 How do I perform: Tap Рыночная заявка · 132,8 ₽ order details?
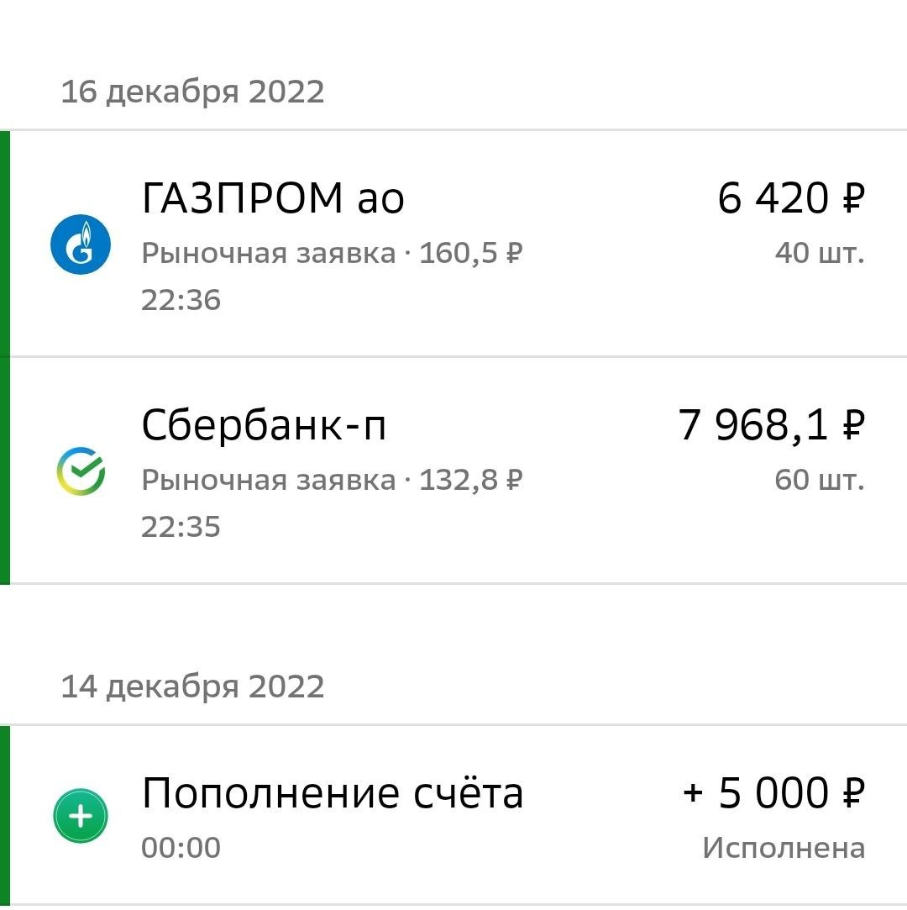pyautogui.click(x=333, y=480)
